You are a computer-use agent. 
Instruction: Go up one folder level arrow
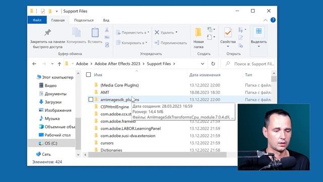point(60,64)
